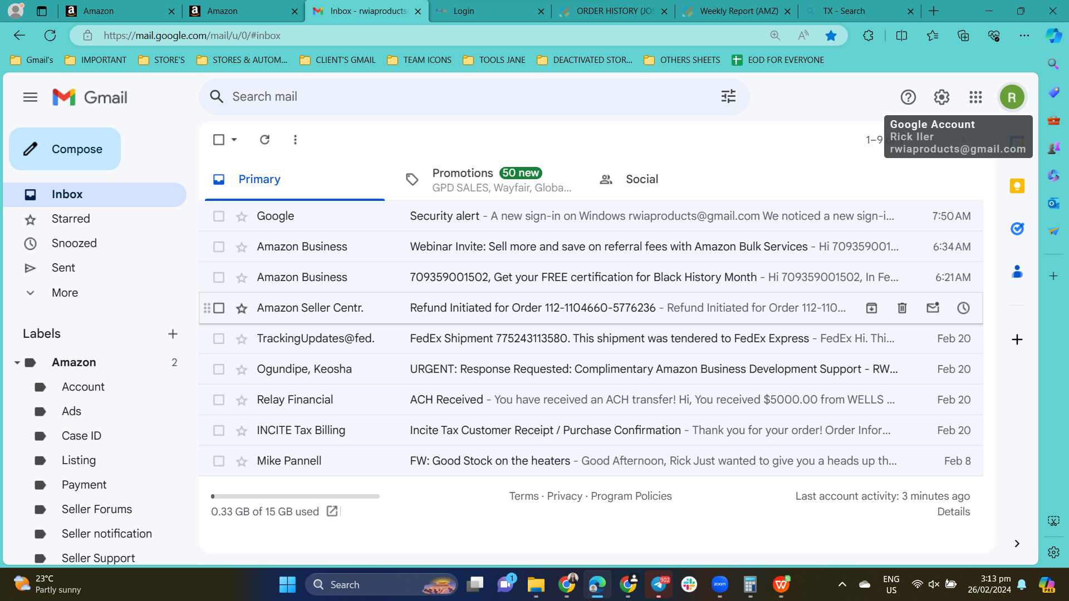Open Google Tasks in the side panel
This screenshot has width=1069, height=601.
pyautogui.click(x=1017, y=229)
